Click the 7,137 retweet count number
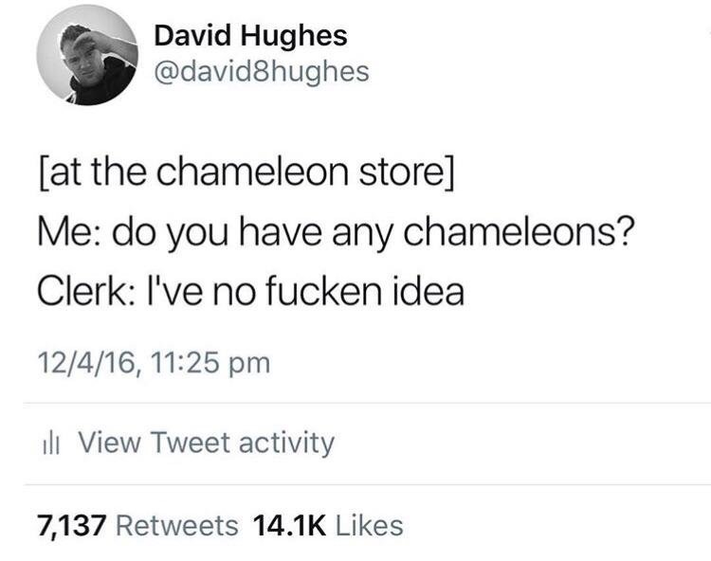The height and width of the screenshot is (561, 711). [x=72, y=526]
